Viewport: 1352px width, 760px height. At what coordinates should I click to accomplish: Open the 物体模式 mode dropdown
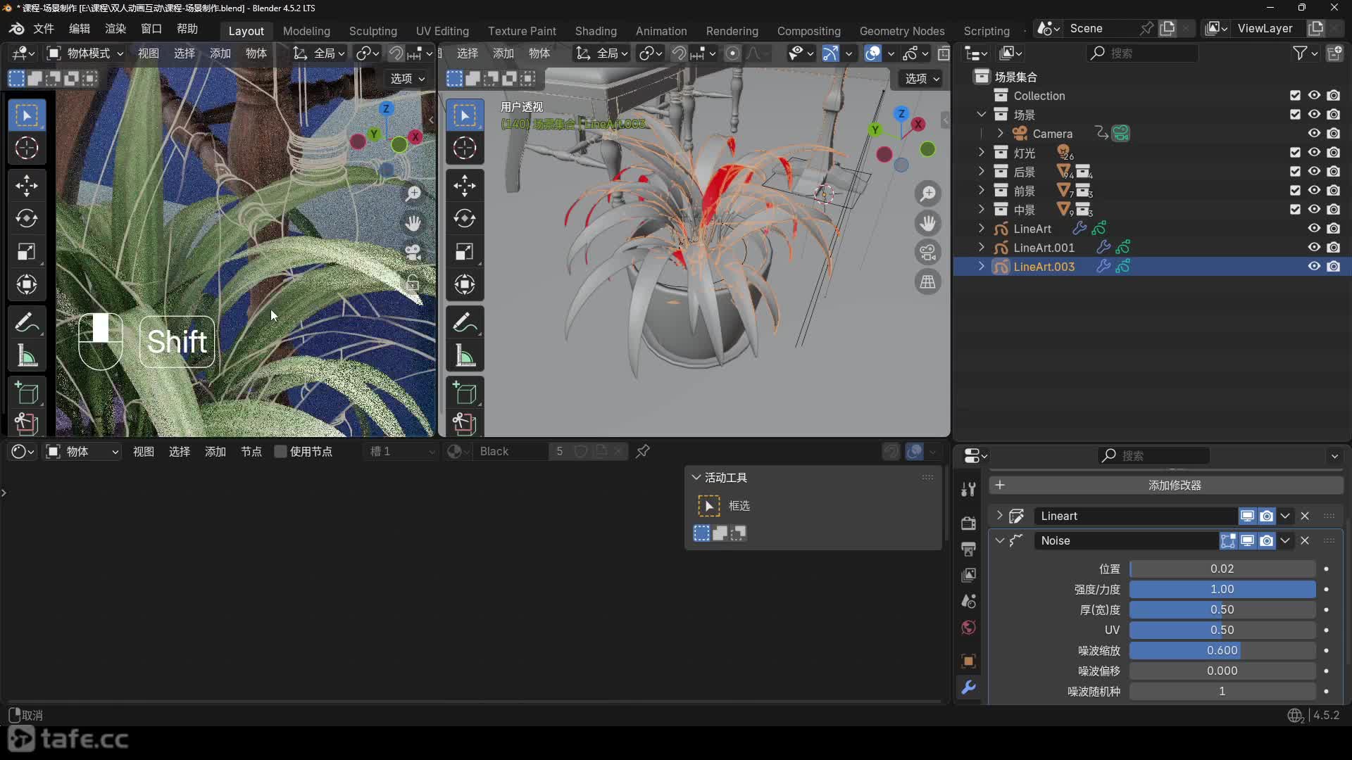coord(86,53)
